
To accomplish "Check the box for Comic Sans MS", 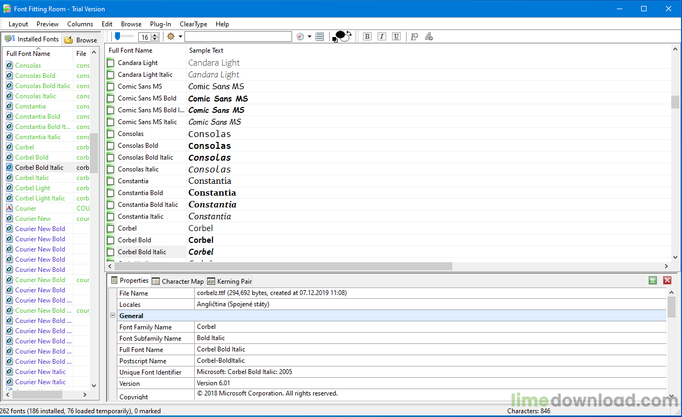I will click(x=111, y=87).
